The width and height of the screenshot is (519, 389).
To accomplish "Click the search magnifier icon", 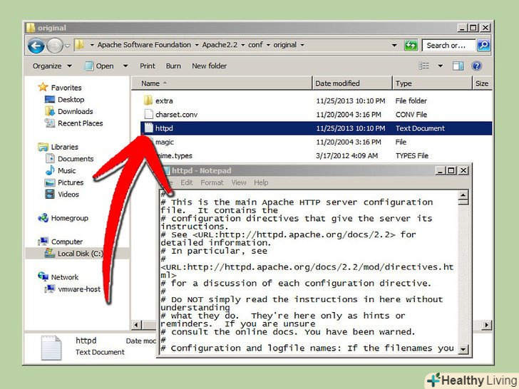I will pyautogui.click(x=483, y=45).
